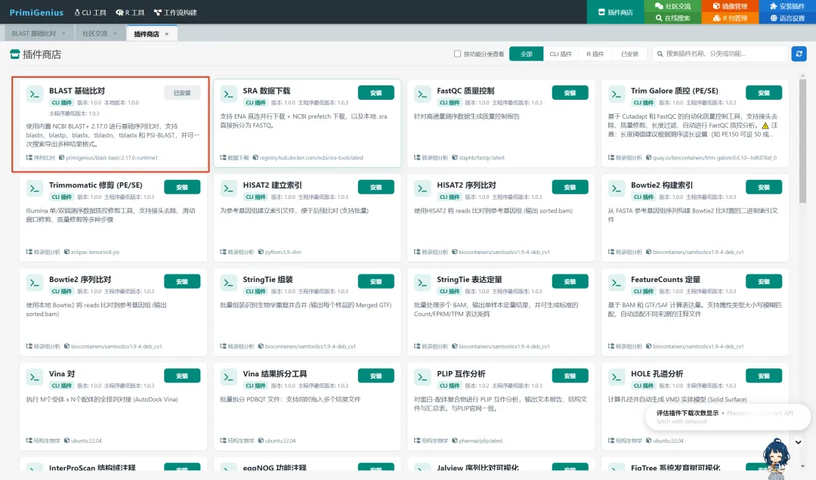Click the FastQC 质量控制 terminal icon

coord(422,94)
